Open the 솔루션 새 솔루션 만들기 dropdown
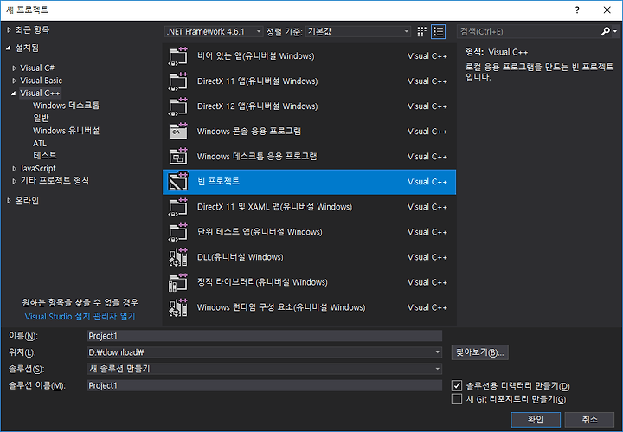This screenshot has width=623, height=432. (x=437, y=369)
